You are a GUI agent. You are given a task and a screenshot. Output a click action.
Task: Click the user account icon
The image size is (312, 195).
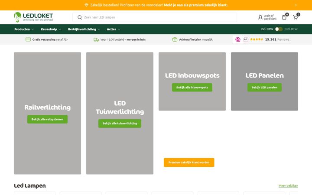point(260,17)
